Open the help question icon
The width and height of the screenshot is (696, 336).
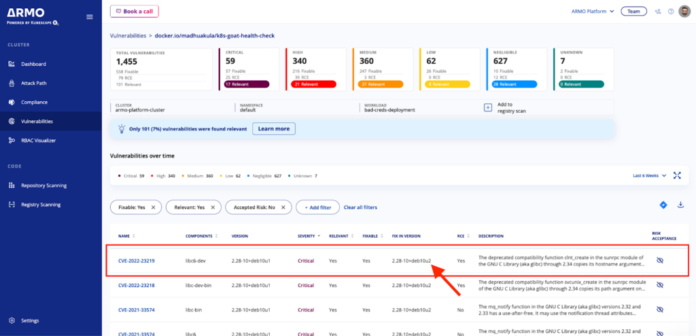(671, 11)
